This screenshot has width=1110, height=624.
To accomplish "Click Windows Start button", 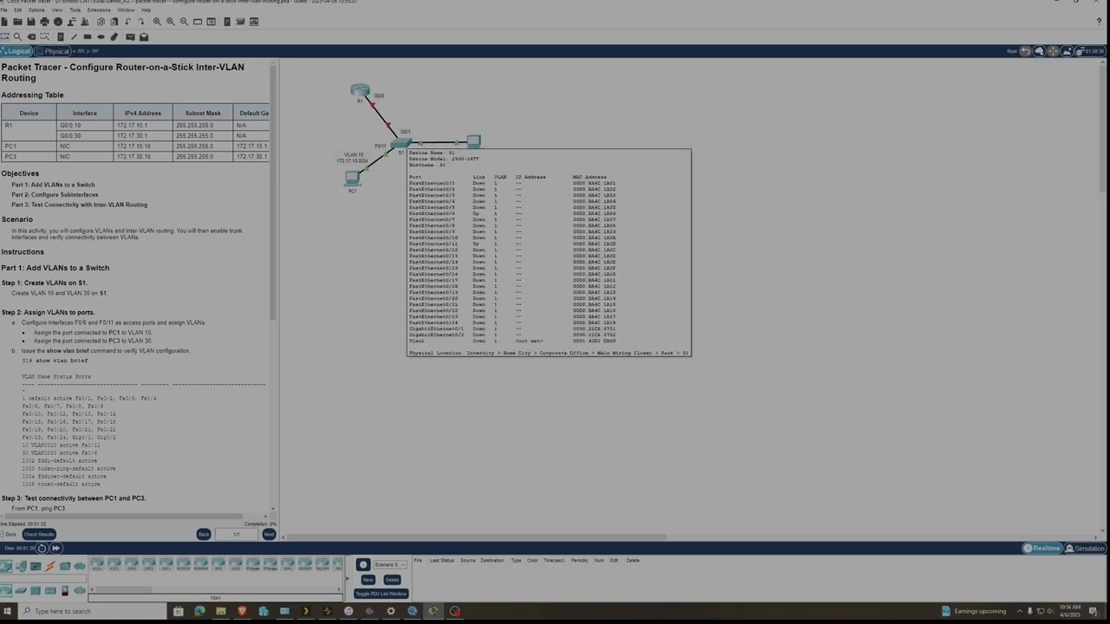I will (7, 611).
